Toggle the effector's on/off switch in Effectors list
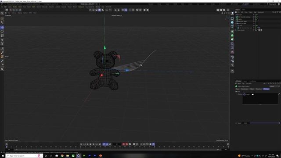The height and width of the screenshot is (158, 281). pyautogui.click(x=253, y=94)
